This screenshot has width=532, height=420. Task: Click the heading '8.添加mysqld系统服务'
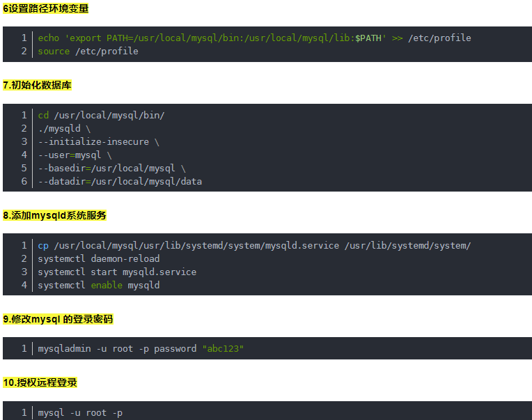point(54,215)
